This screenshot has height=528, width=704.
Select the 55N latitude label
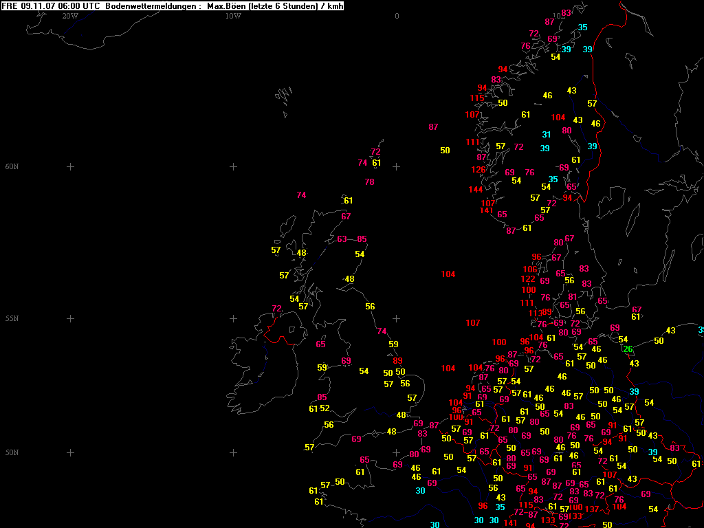pos(12,318)
